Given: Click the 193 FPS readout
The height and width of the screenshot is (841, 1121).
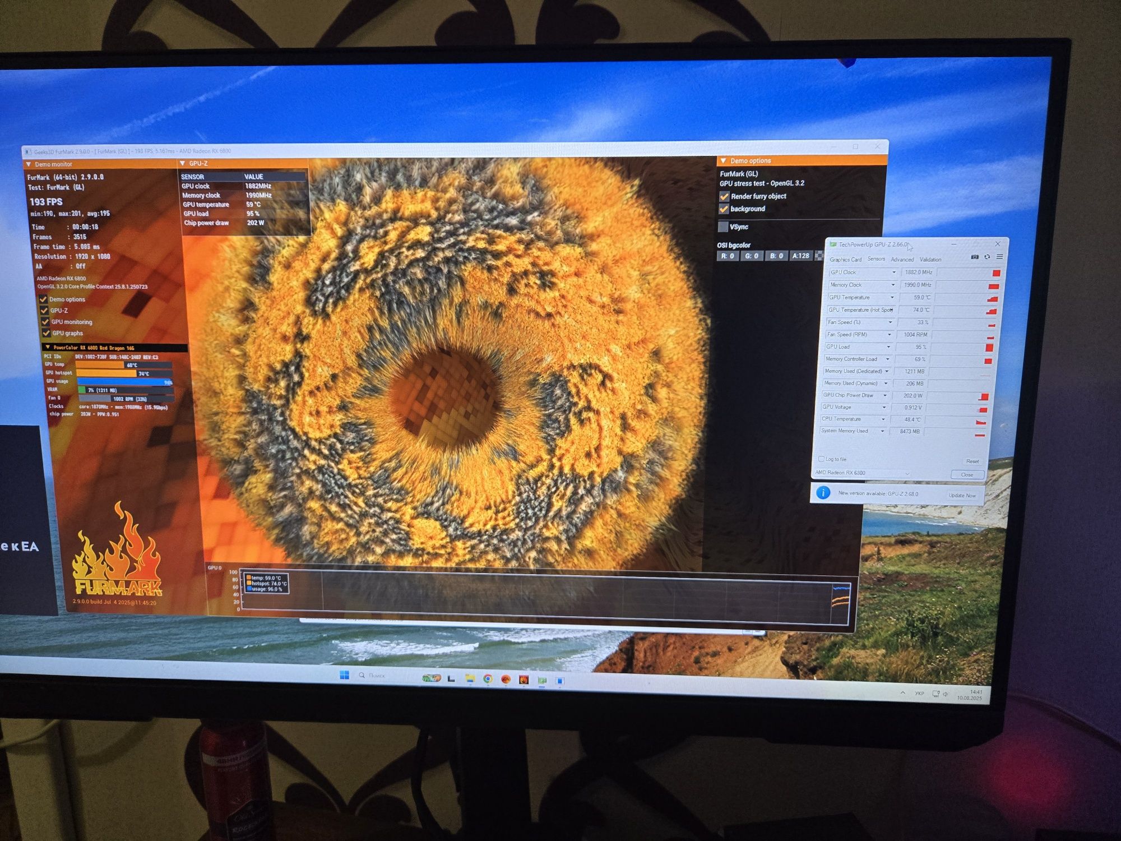Looking at the screenshot, I should click(46, 202).
